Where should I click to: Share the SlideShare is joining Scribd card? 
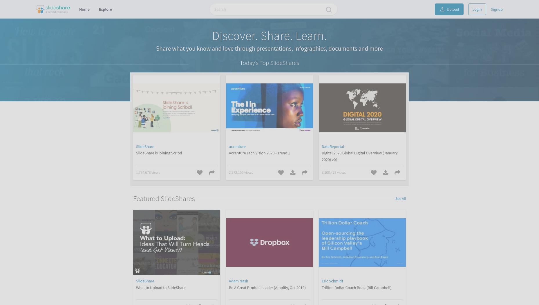(x=212, y=172)
